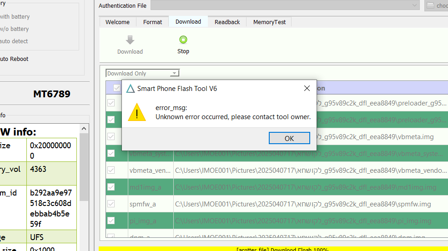
Task: Click OK in the error dialog
Action: (289, 138)
